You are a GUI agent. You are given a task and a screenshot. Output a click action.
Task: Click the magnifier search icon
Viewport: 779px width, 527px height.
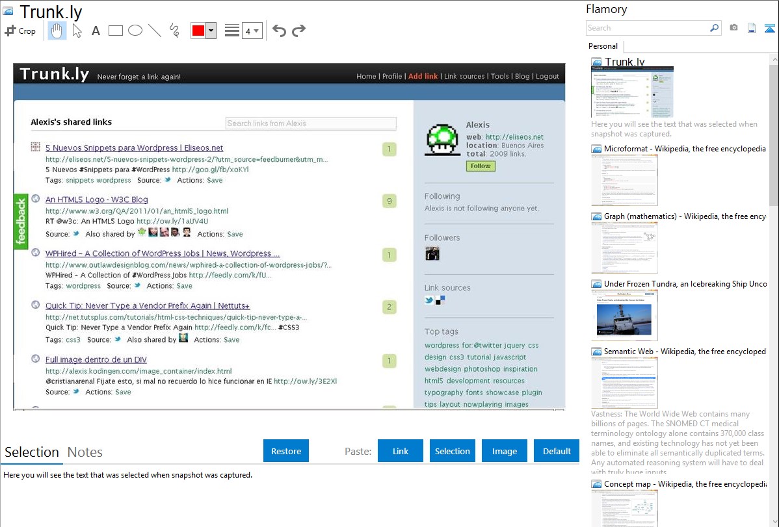[715, 28]
